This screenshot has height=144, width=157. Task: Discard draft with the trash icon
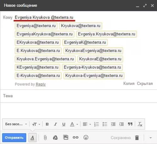(137, 137)
